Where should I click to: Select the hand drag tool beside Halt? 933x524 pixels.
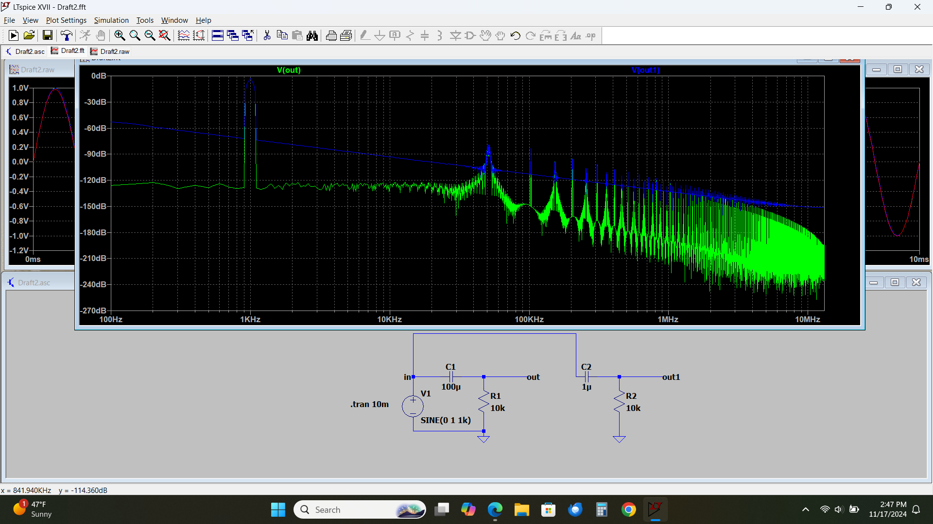(x=100, y=35)
